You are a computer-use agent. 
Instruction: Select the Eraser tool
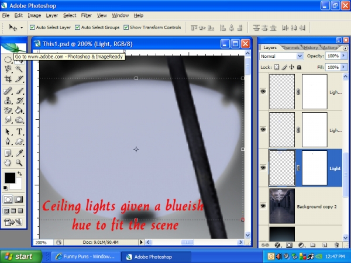click(x=8, y=110)
